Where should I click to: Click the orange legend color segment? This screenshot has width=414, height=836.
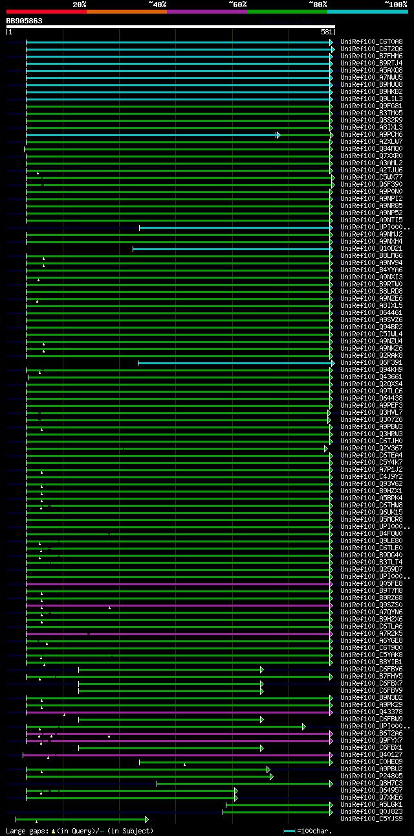coord(126,12)
